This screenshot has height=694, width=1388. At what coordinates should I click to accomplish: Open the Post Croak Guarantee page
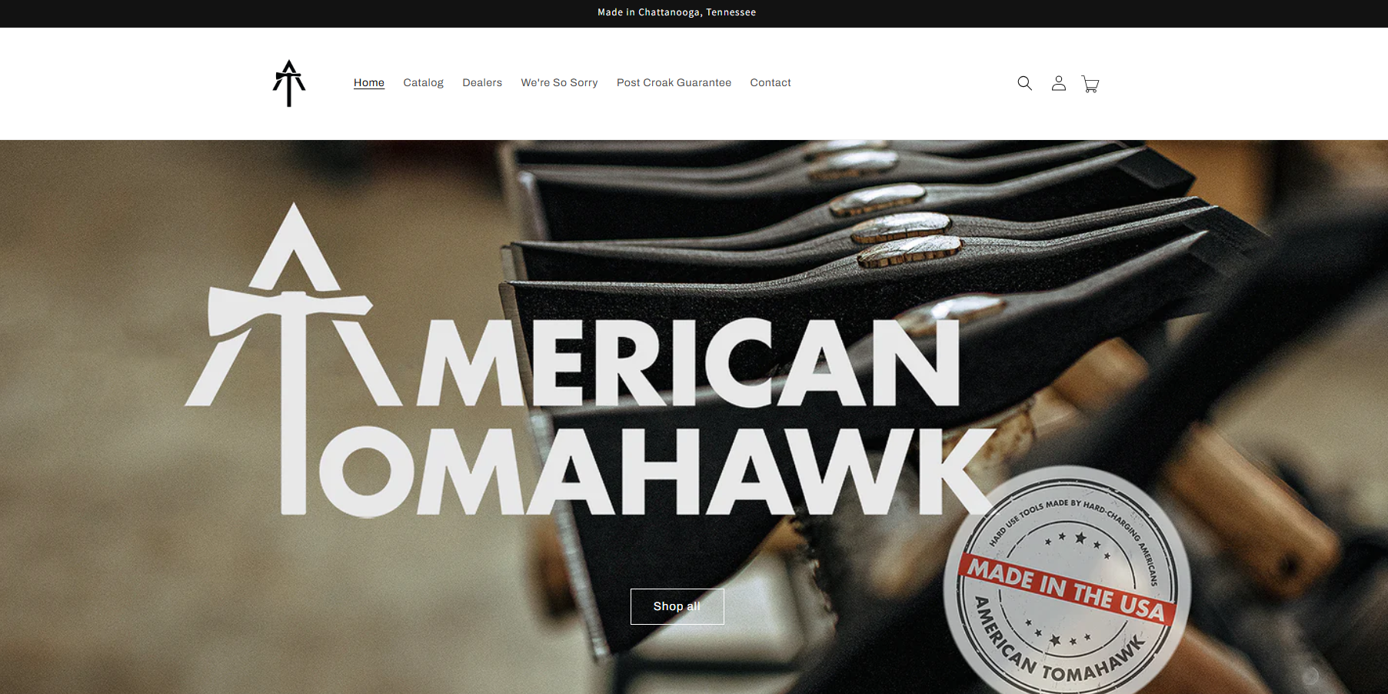674,82
